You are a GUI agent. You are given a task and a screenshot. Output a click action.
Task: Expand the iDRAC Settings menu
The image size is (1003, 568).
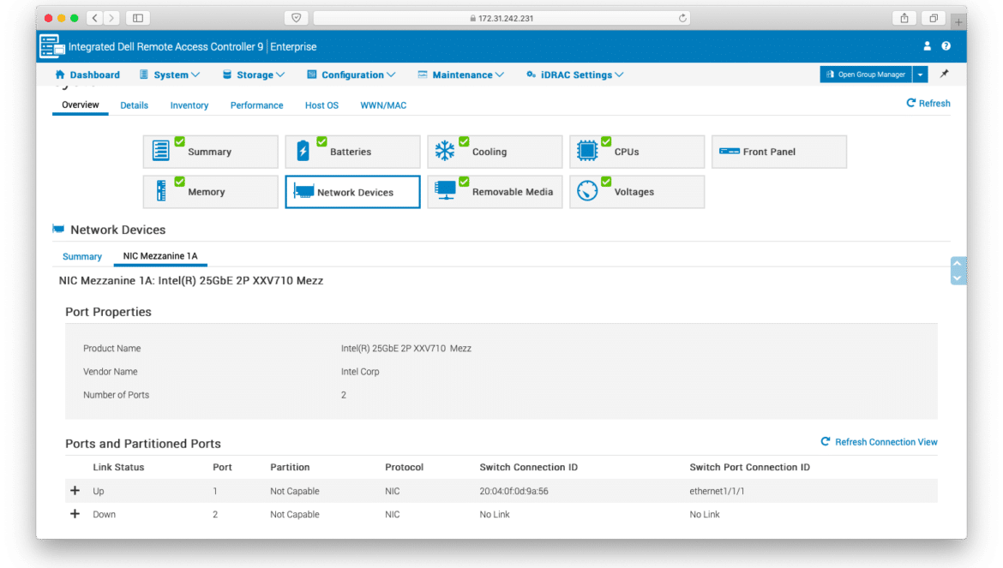point(574,75)
